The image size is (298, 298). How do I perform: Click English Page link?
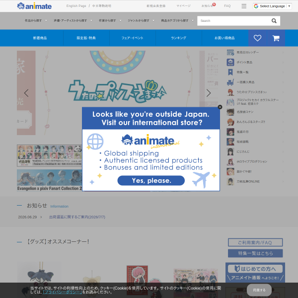click(x=76, y=6)
